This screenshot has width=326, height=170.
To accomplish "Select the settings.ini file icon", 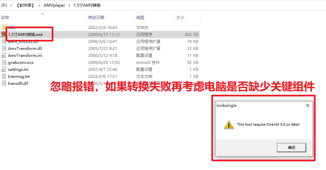I will [4, 70].
